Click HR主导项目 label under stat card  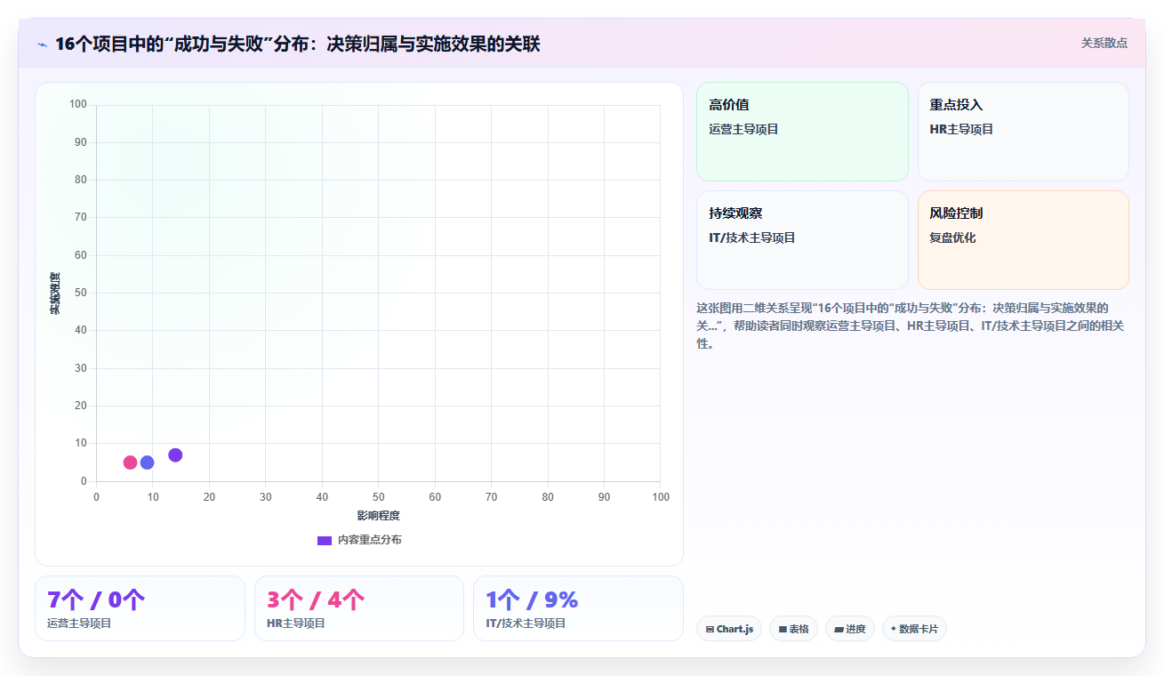[296, 624]
